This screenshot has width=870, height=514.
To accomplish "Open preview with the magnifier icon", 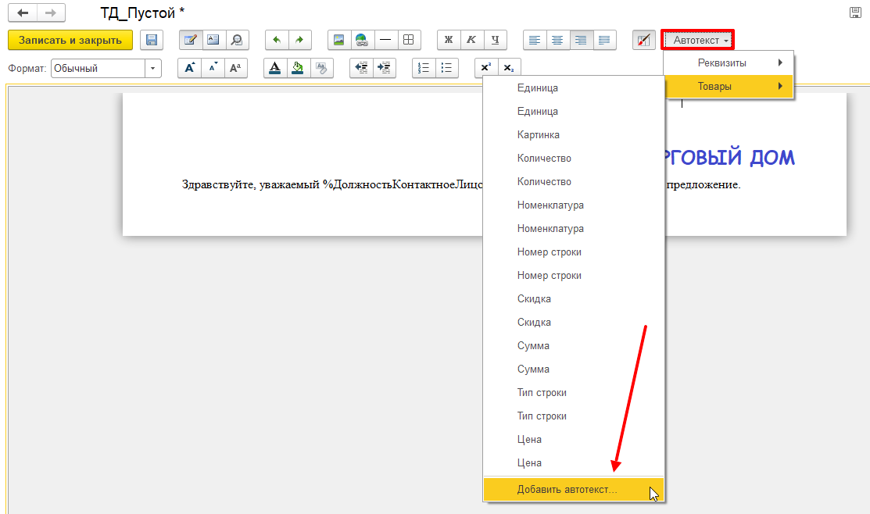I will pyautogui.click(x=235, y=40).
